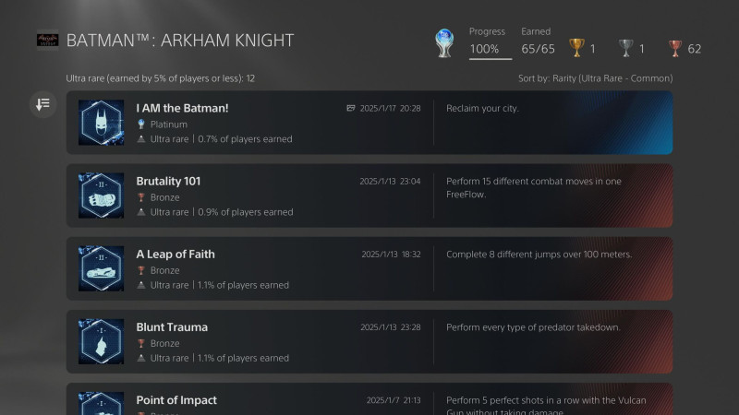Viewport: 739px width, 415px height.
Task: Select the Brutality 101 trophy image
Action: (x=101, y=196)
